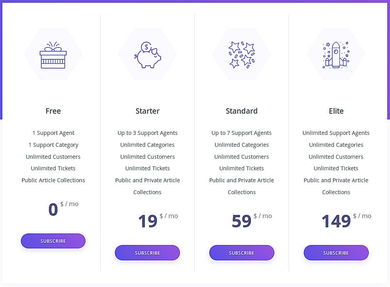Click the 149 $ / mo price

pyautogui.click(x=336, y=221)
